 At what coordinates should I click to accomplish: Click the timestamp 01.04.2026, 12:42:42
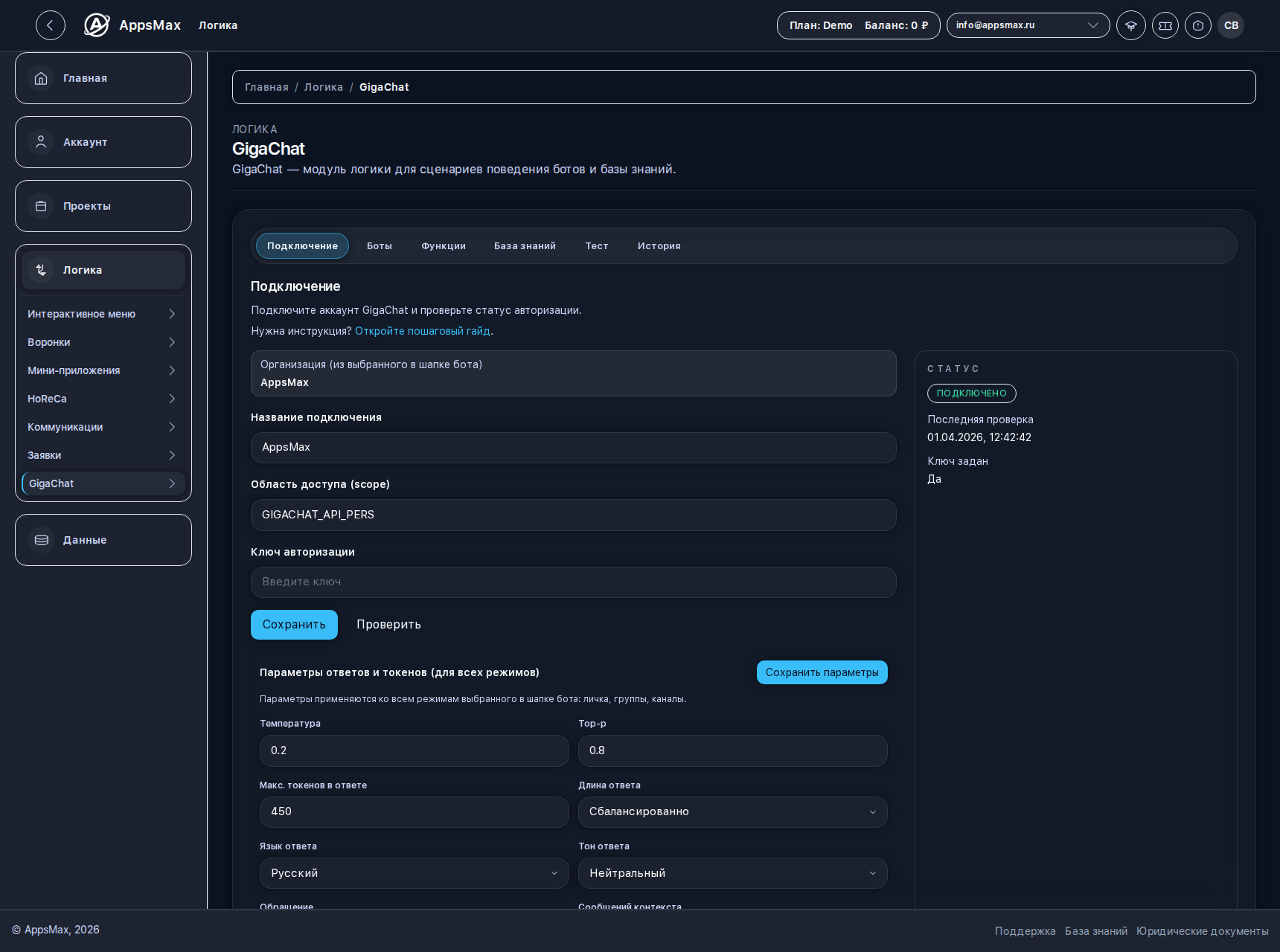coord(979,437)
